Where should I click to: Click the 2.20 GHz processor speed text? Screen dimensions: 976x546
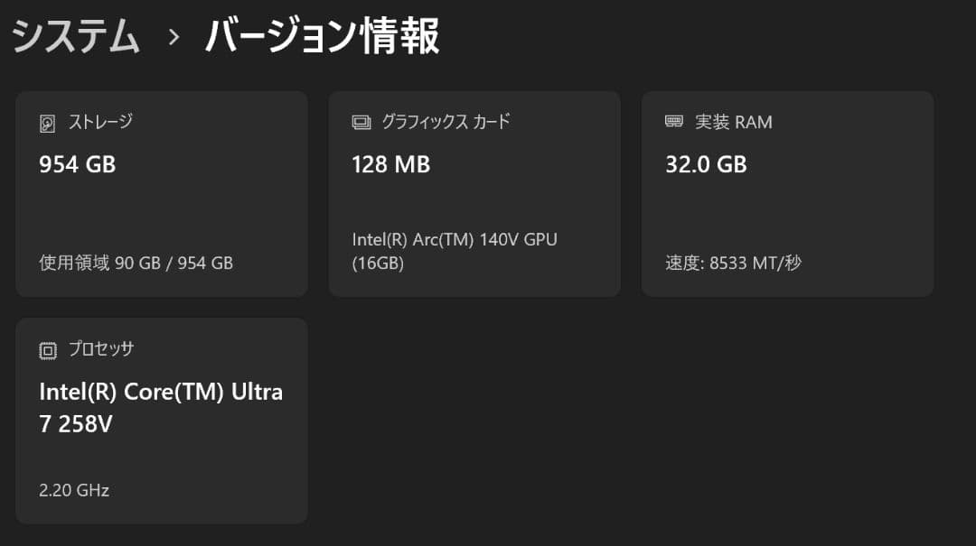pyautogui.click(x=73, y=490)
